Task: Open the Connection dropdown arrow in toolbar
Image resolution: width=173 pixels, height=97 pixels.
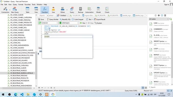Action: 10,10
